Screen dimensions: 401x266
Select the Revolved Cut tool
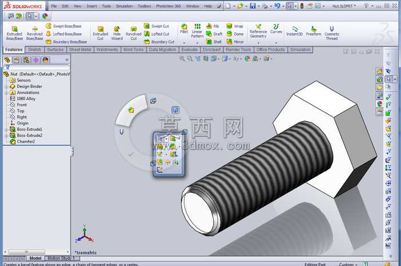(x=133, y=33)
